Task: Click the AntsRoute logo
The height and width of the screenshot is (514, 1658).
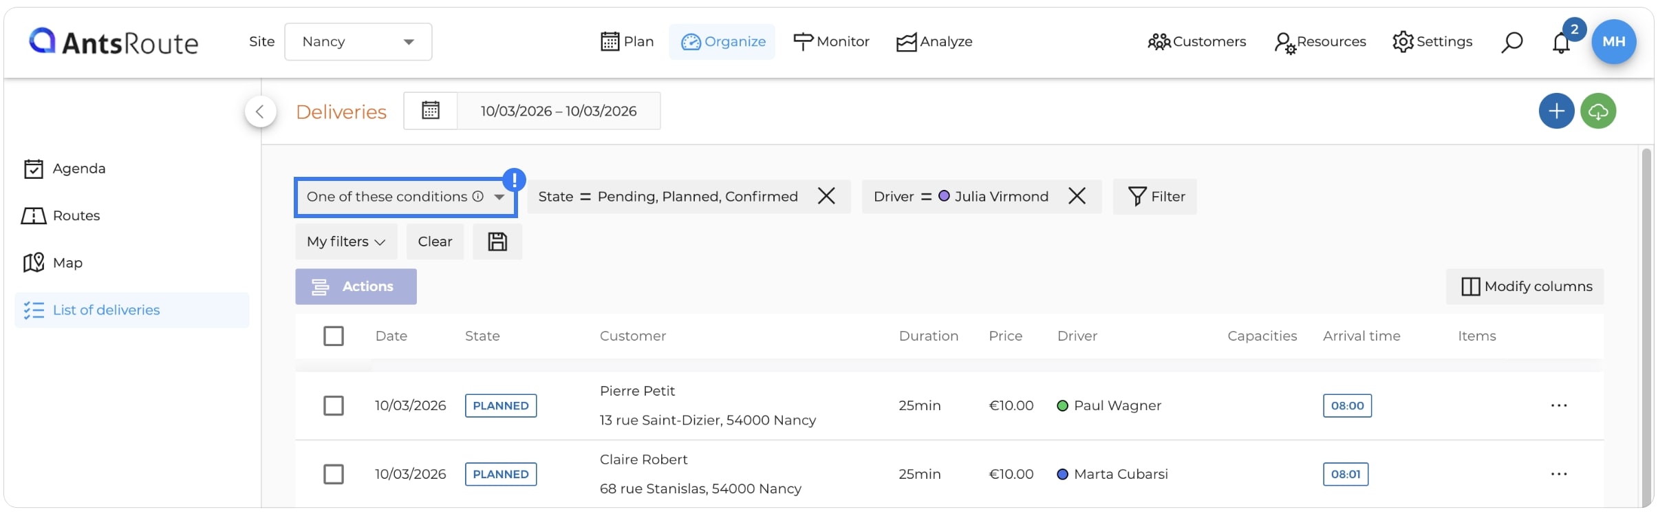Action: pyautogui.click(x=114, y=42)
